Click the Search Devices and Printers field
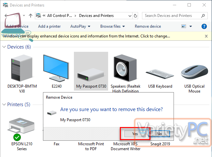 tap(173, 15)
